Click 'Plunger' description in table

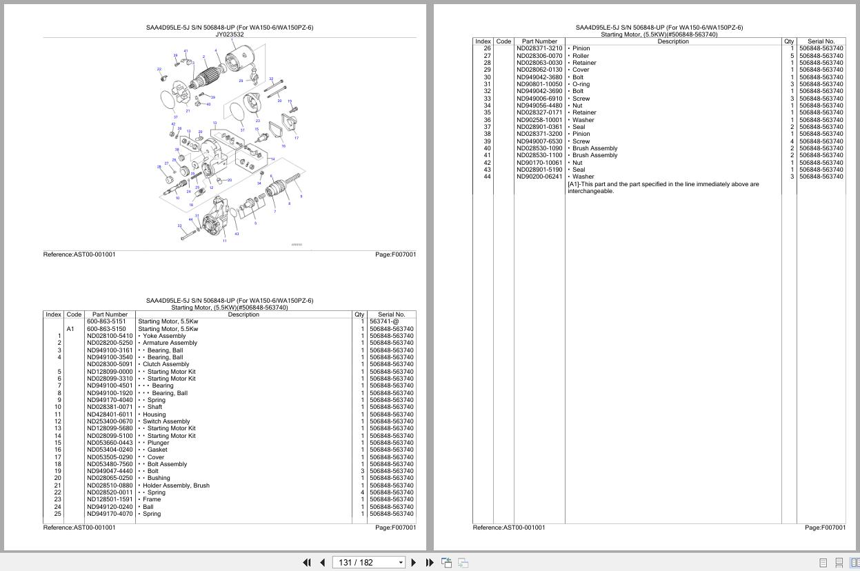tap(158, 443)
